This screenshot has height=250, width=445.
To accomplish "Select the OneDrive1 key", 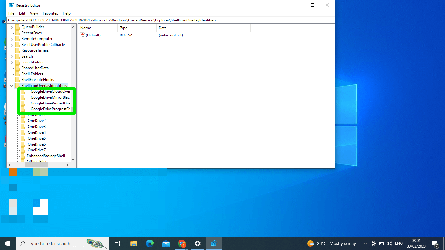I will [x=36, y=115].
